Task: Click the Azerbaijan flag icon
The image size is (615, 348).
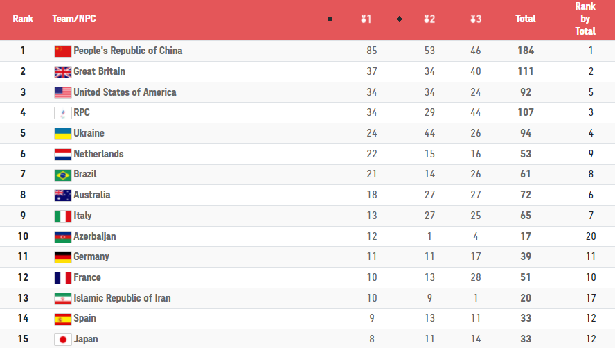Action: tap(63, 237)
